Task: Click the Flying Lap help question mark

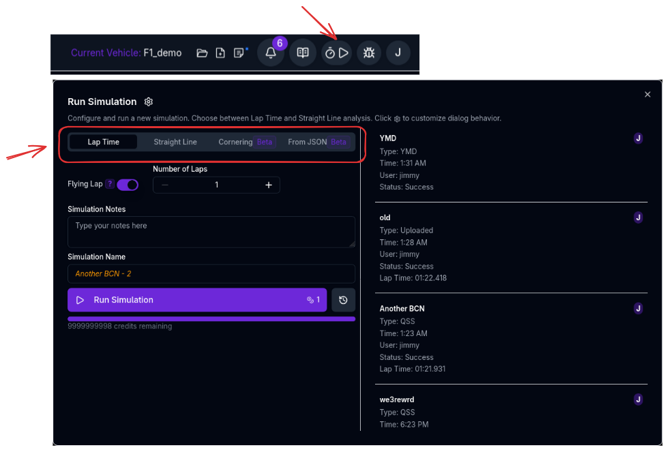Action: click(110, 185)
